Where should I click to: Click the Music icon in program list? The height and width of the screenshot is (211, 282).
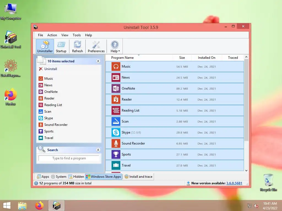[x=116, y=66]
